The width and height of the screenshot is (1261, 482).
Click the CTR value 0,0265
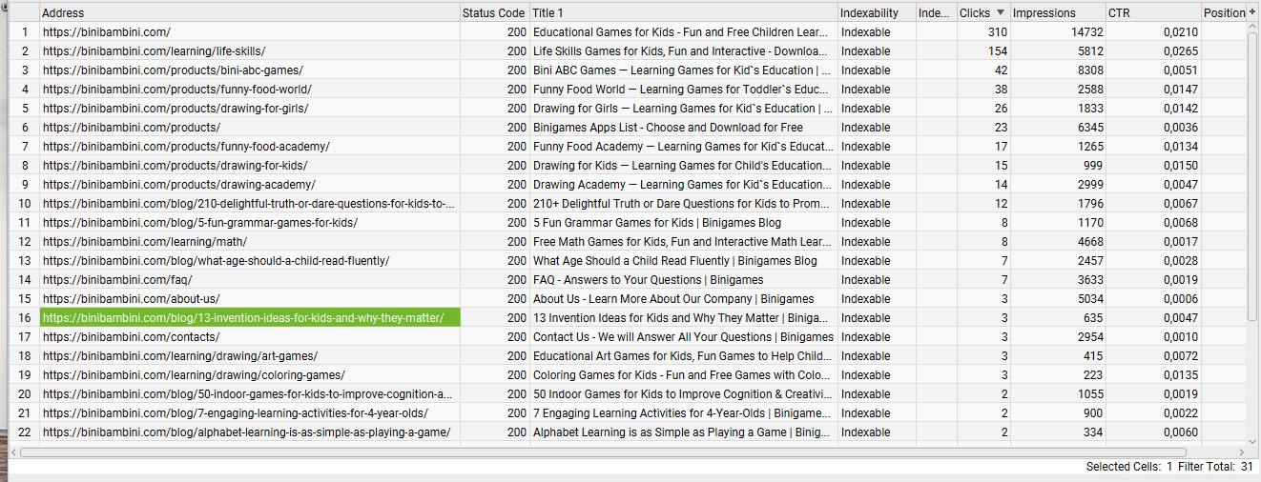1181,51
